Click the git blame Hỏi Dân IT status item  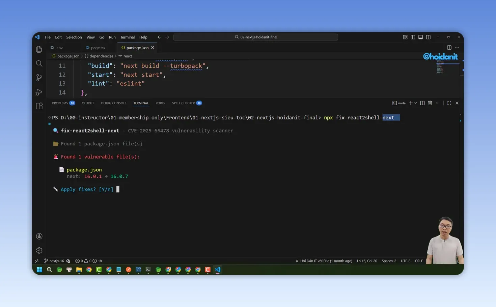(x=324, y=261)
